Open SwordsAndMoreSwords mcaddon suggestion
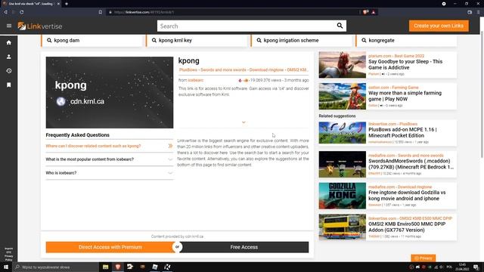This screenshot has width=484, height=272. click(x=411, y=164)
